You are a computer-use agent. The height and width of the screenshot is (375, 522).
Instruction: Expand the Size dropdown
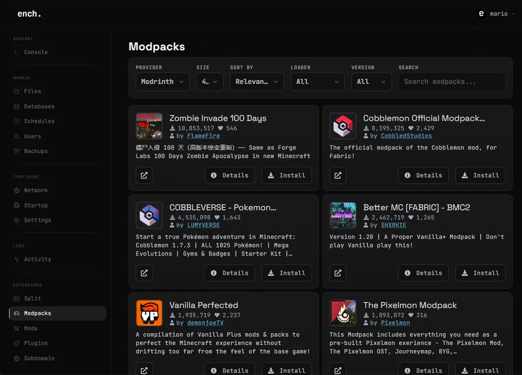pyautogui.click(x=210, y=82)
